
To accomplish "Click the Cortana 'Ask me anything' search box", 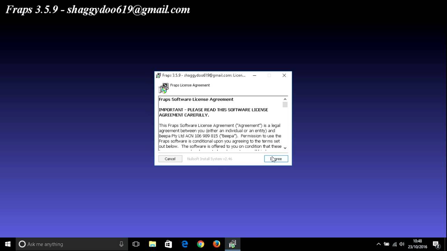I will click(72, 244).
